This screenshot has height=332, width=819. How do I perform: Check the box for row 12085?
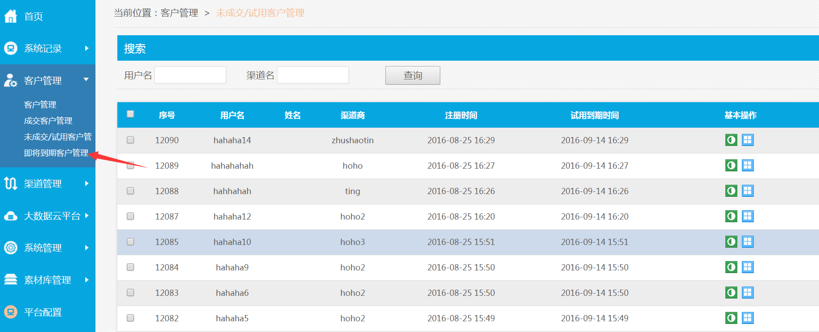point(130,241)
